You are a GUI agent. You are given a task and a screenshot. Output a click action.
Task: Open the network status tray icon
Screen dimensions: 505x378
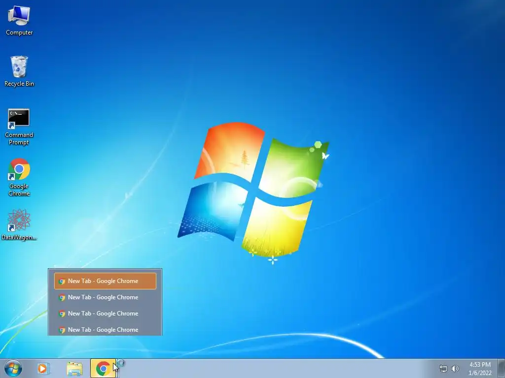(443, 369)
